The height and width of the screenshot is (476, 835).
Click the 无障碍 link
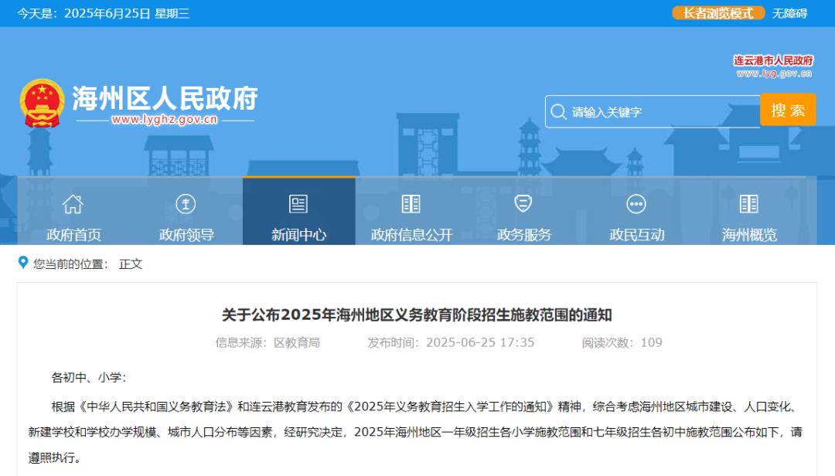tap(789, 13)
